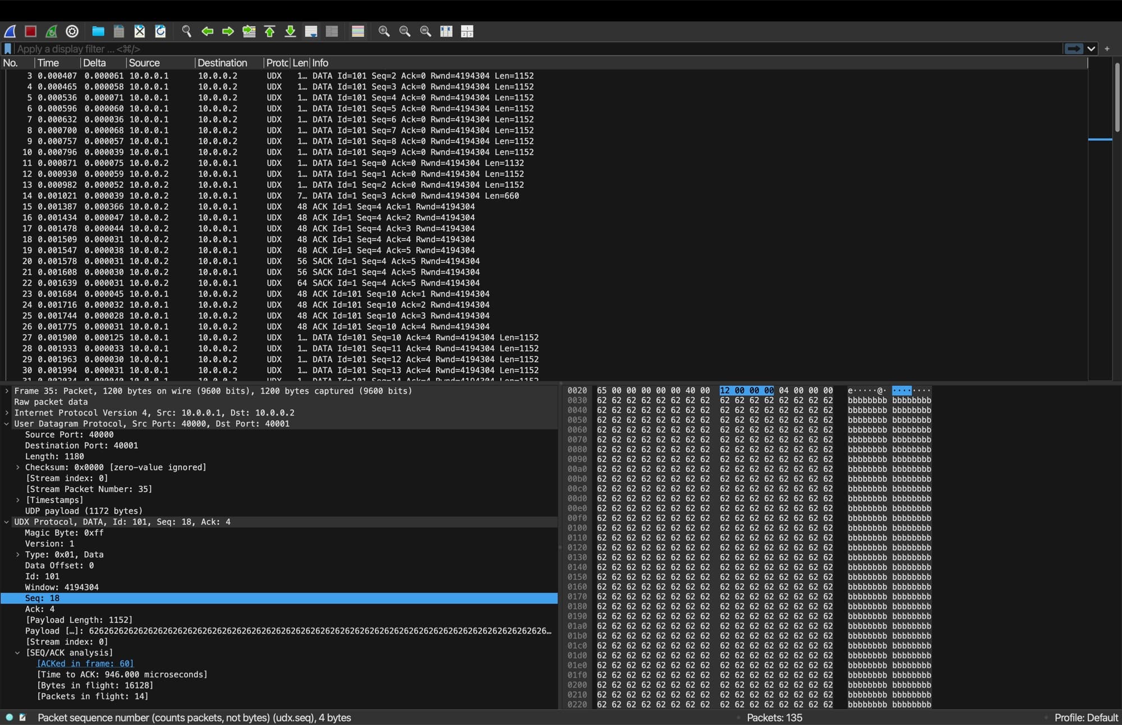
Task: Expand the Timestamps subtree
Action: [17, 500]
